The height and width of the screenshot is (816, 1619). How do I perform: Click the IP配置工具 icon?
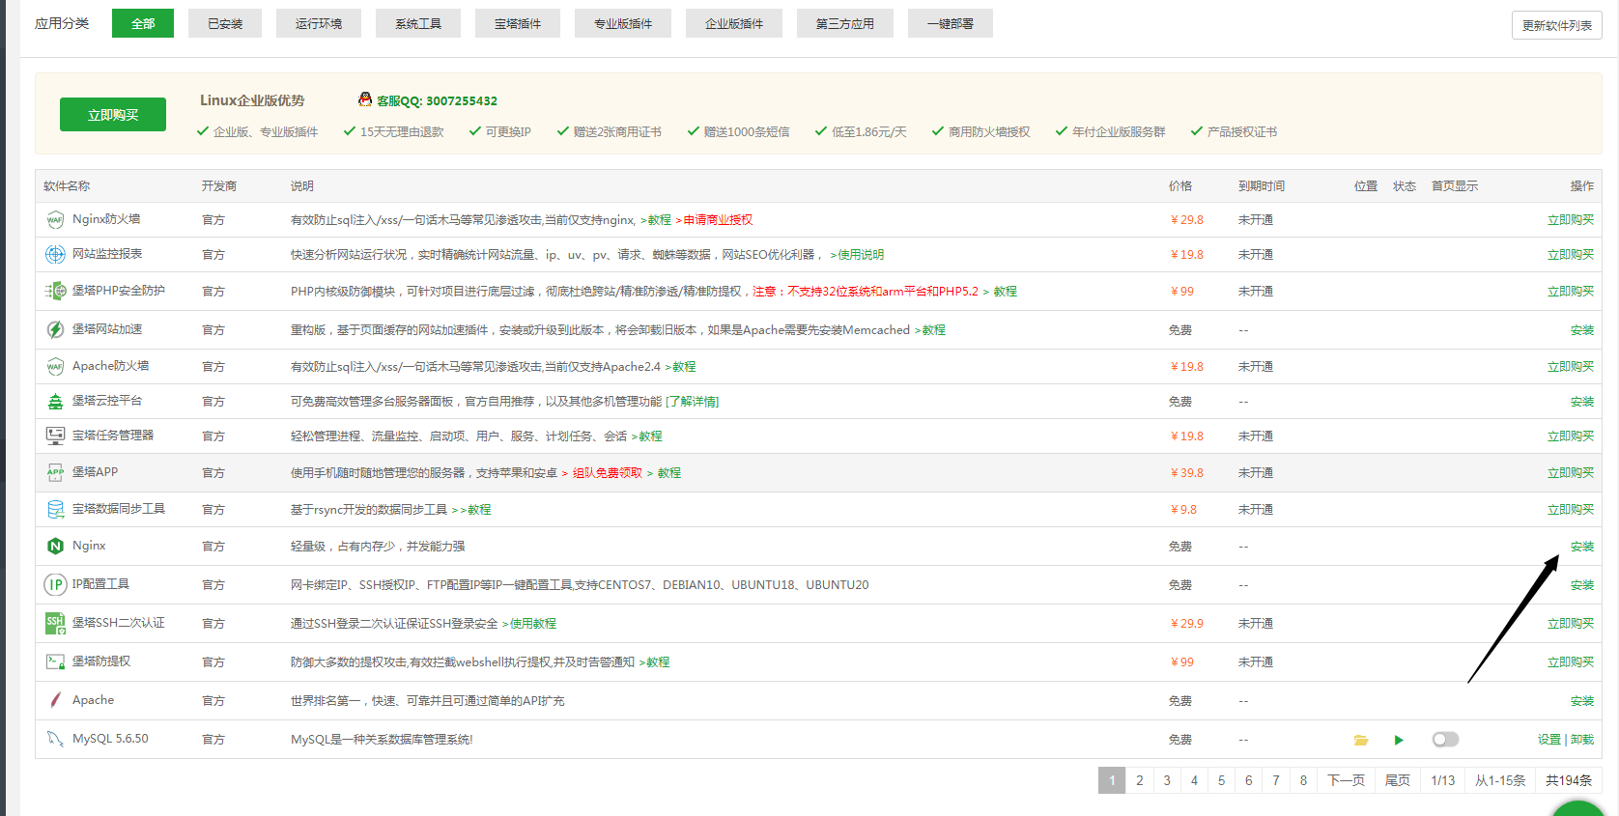coord(55,584)
